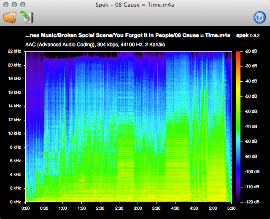The height and width of the screenshot is (219, 270).
Task: Click the 1:00 time label
Action: [63, 208]
